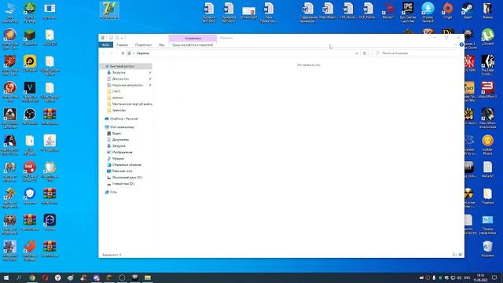Screen dimensions: 503x283
Task: Select Быстрый доступ in navigation pane
Action: (x=126, y=66)
